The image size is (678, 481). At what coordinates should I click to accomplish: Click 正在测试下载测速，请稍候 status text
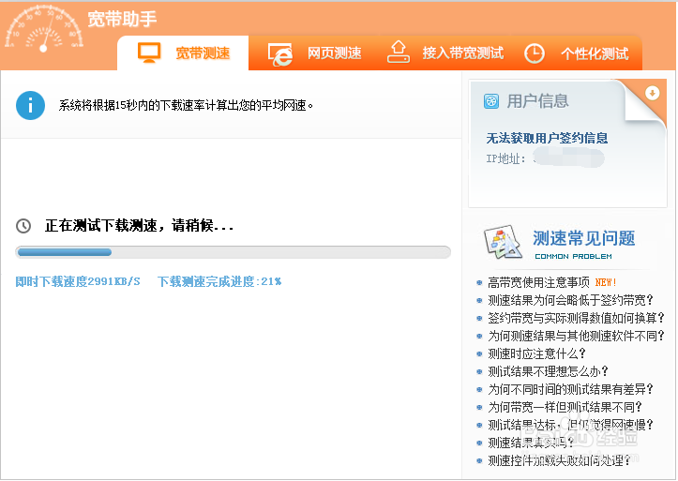(139, 226)
